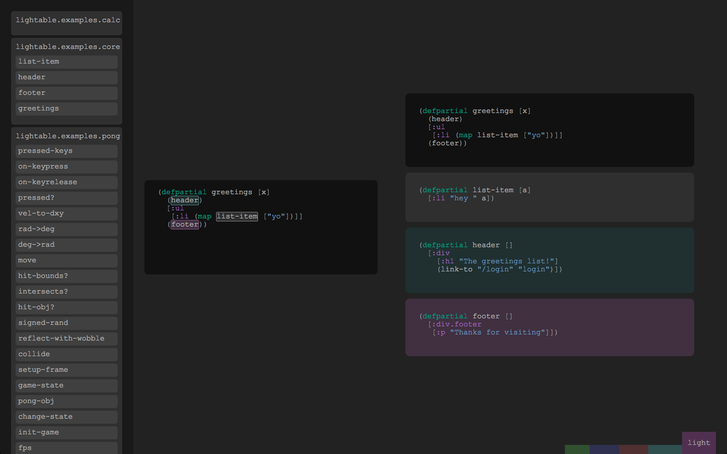This screenshot has width=727, height=454.
Task: Click highlighted footer call in greetings editor
Action: (x=185, y=224)
